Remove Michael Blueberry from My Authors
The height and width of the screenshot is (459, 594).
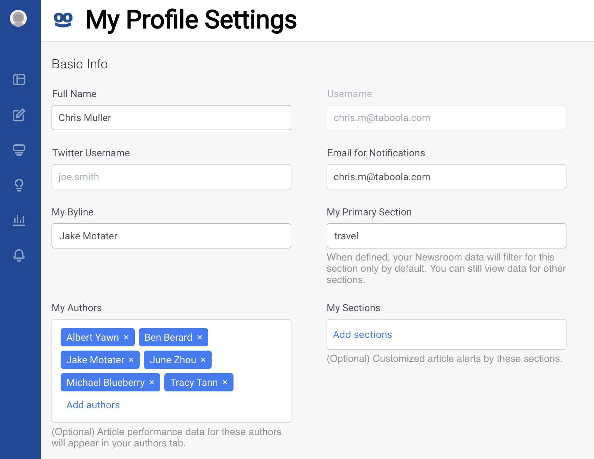point(152,382)
